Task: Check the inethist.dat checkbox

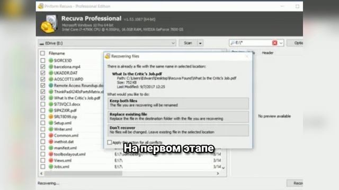Action: (43, 141)
